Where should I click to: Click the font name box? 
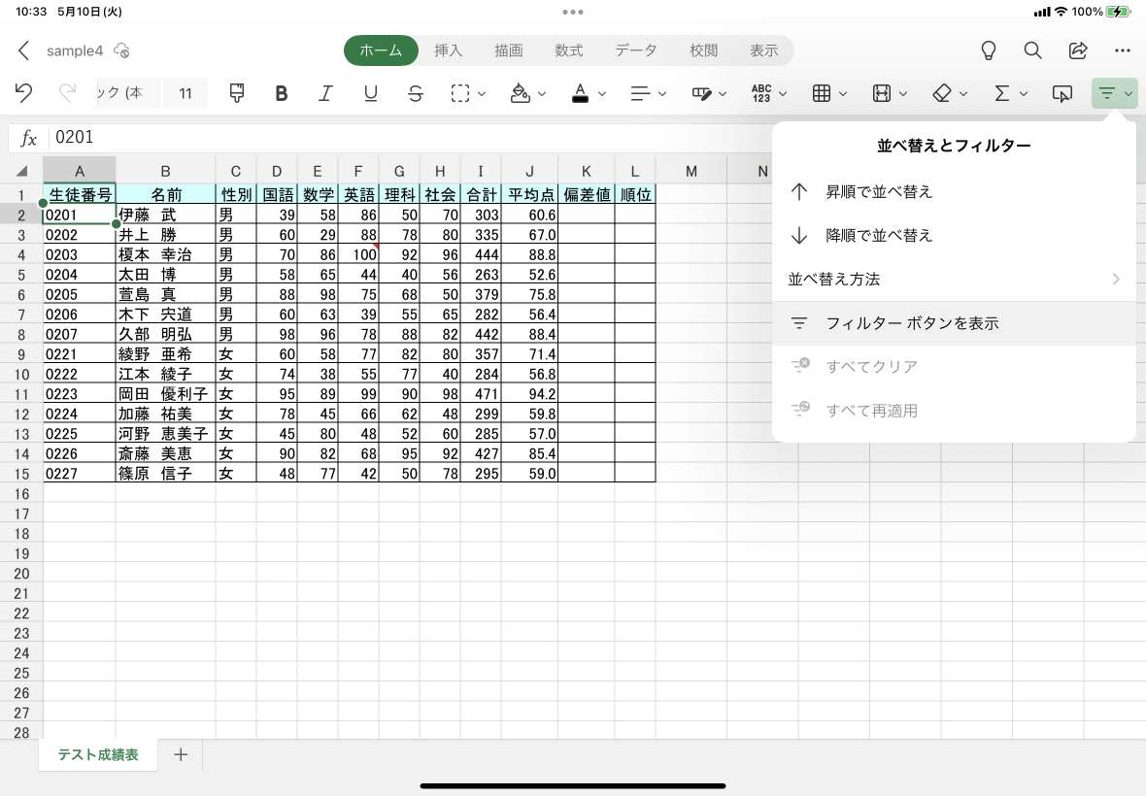[x=128, y=93]
